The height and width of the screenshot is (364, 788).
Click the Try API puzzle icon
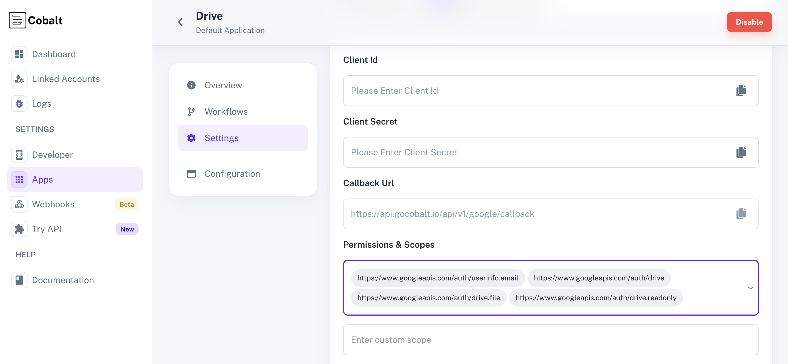pos(19,229)
